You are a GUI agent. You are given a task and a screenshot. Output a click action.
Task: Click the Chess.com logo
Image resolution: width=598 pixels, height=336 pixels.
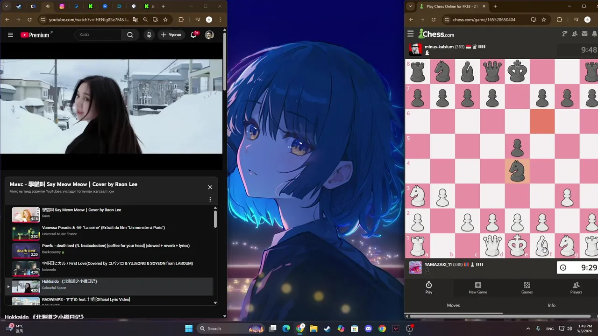[436, 34]
